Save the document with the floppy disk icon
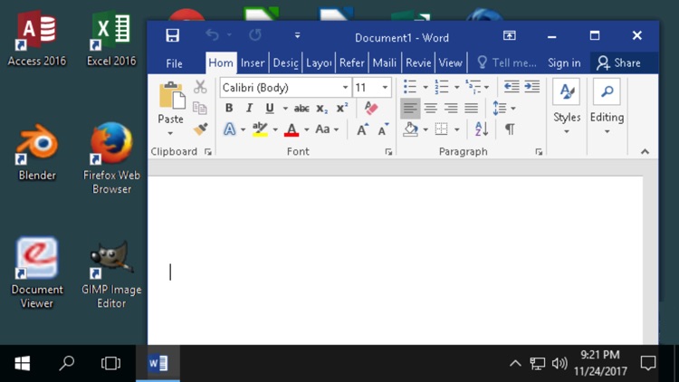Screen dimensions: 679x382 point(172,35)
